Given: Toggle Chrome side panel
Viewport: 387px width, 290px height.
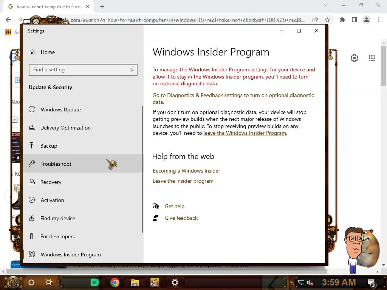Looking at the screenshot, I should [354, 20].
